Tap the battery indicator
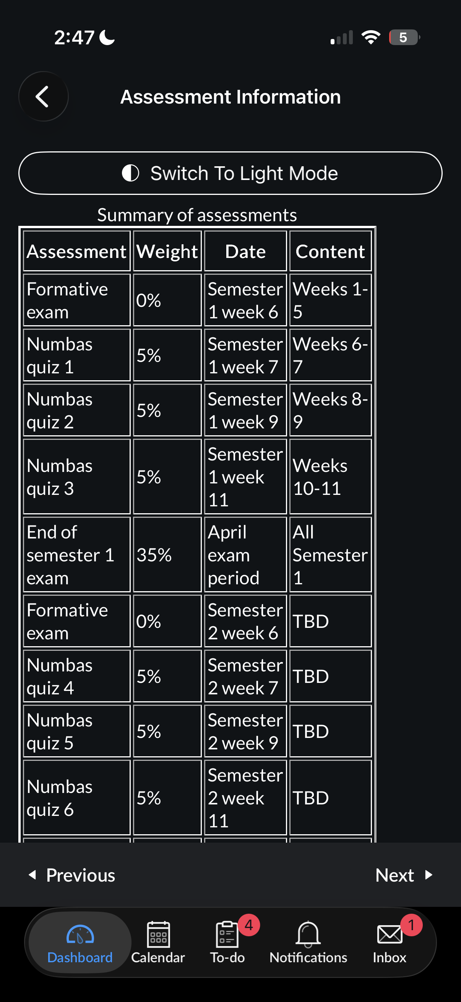The image size is (461, 1002). [404, 37]
